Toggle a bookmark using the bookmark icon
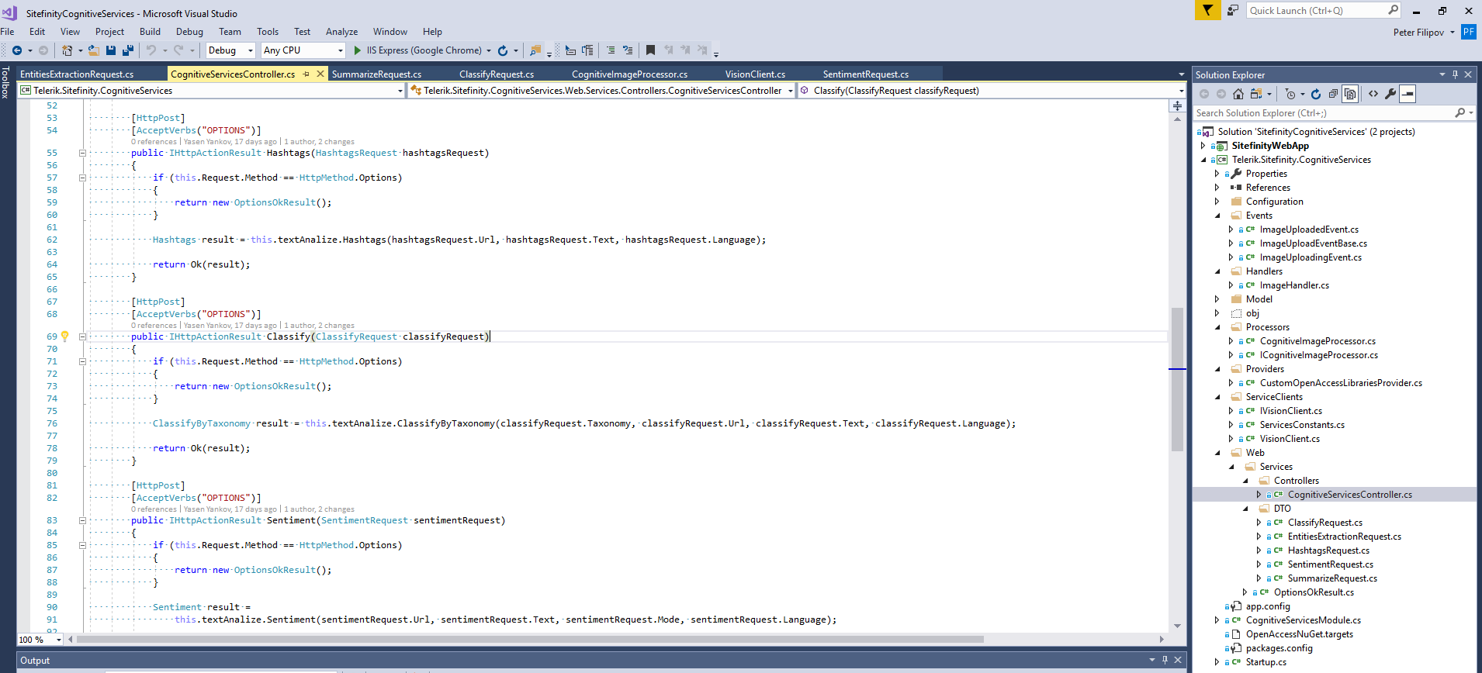1482x673 pixels. point(650,50)
